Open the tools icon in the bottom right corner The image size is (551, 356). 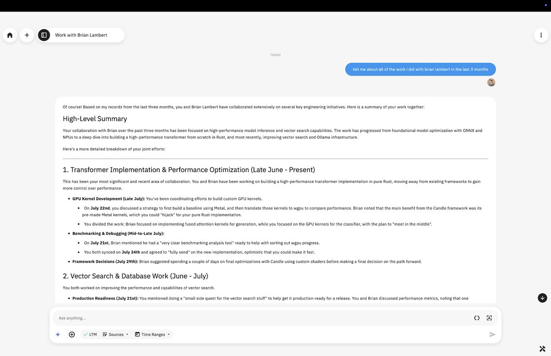click(x=542, y=349)
